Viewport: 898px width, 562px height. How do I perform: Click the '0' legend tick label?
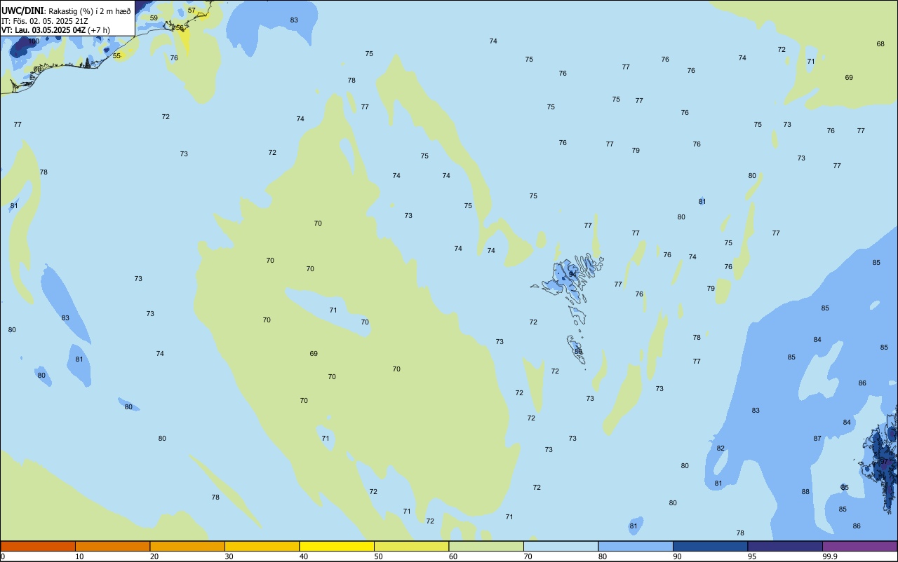tap(3, 556)
